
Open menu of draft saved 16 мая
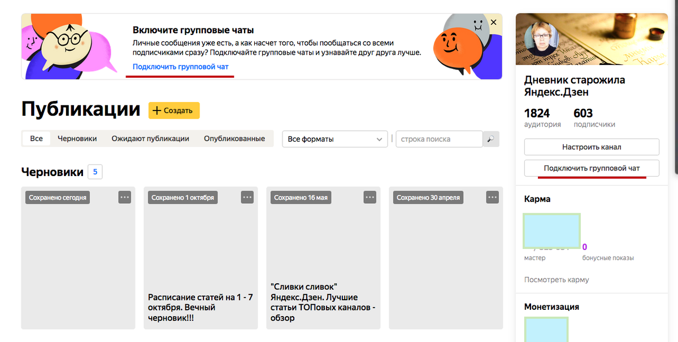pos(370,198)
